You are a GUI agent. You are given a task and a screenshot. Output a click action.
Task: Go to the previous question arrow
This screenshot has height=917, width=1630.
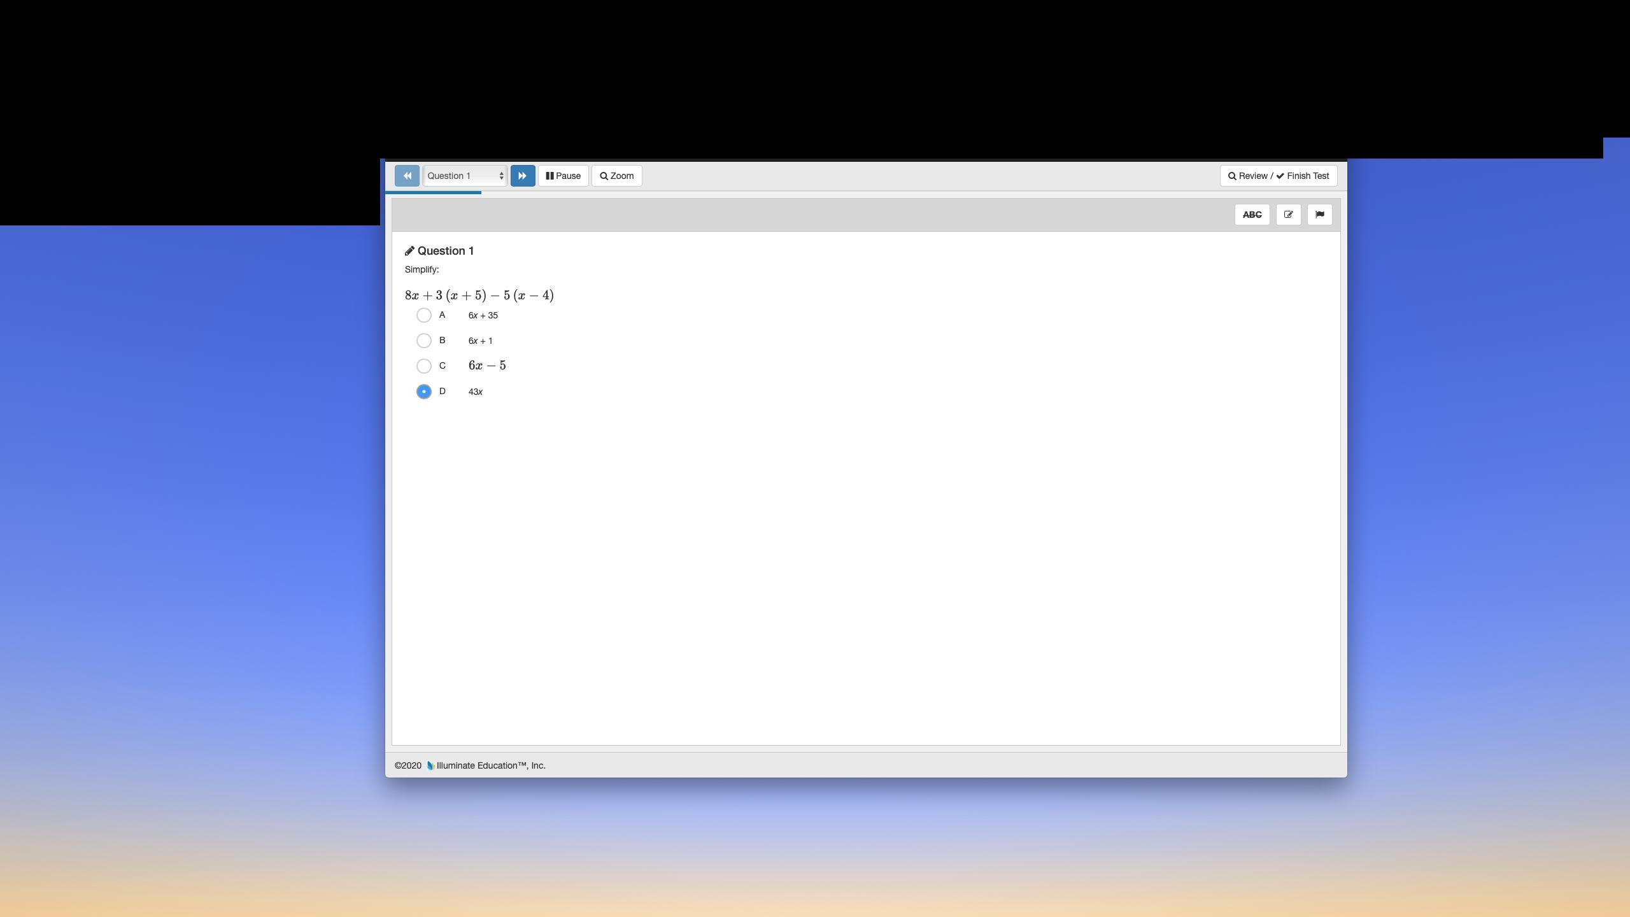tap(407, 176)
